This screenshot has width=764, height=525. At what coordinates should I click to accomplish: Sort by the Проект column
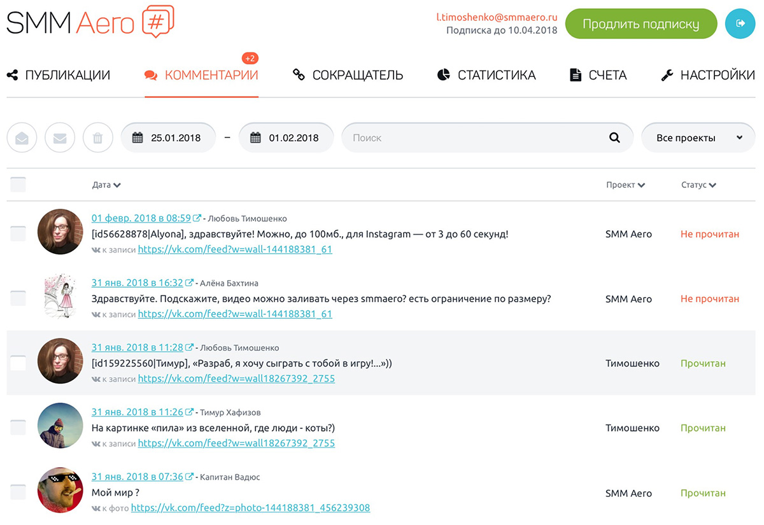pos(625,185)
